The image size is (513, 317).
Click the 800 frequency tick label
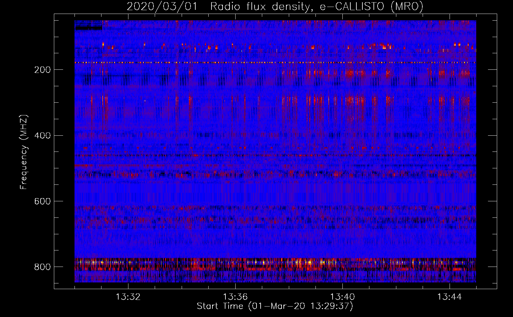coord(42,267)
